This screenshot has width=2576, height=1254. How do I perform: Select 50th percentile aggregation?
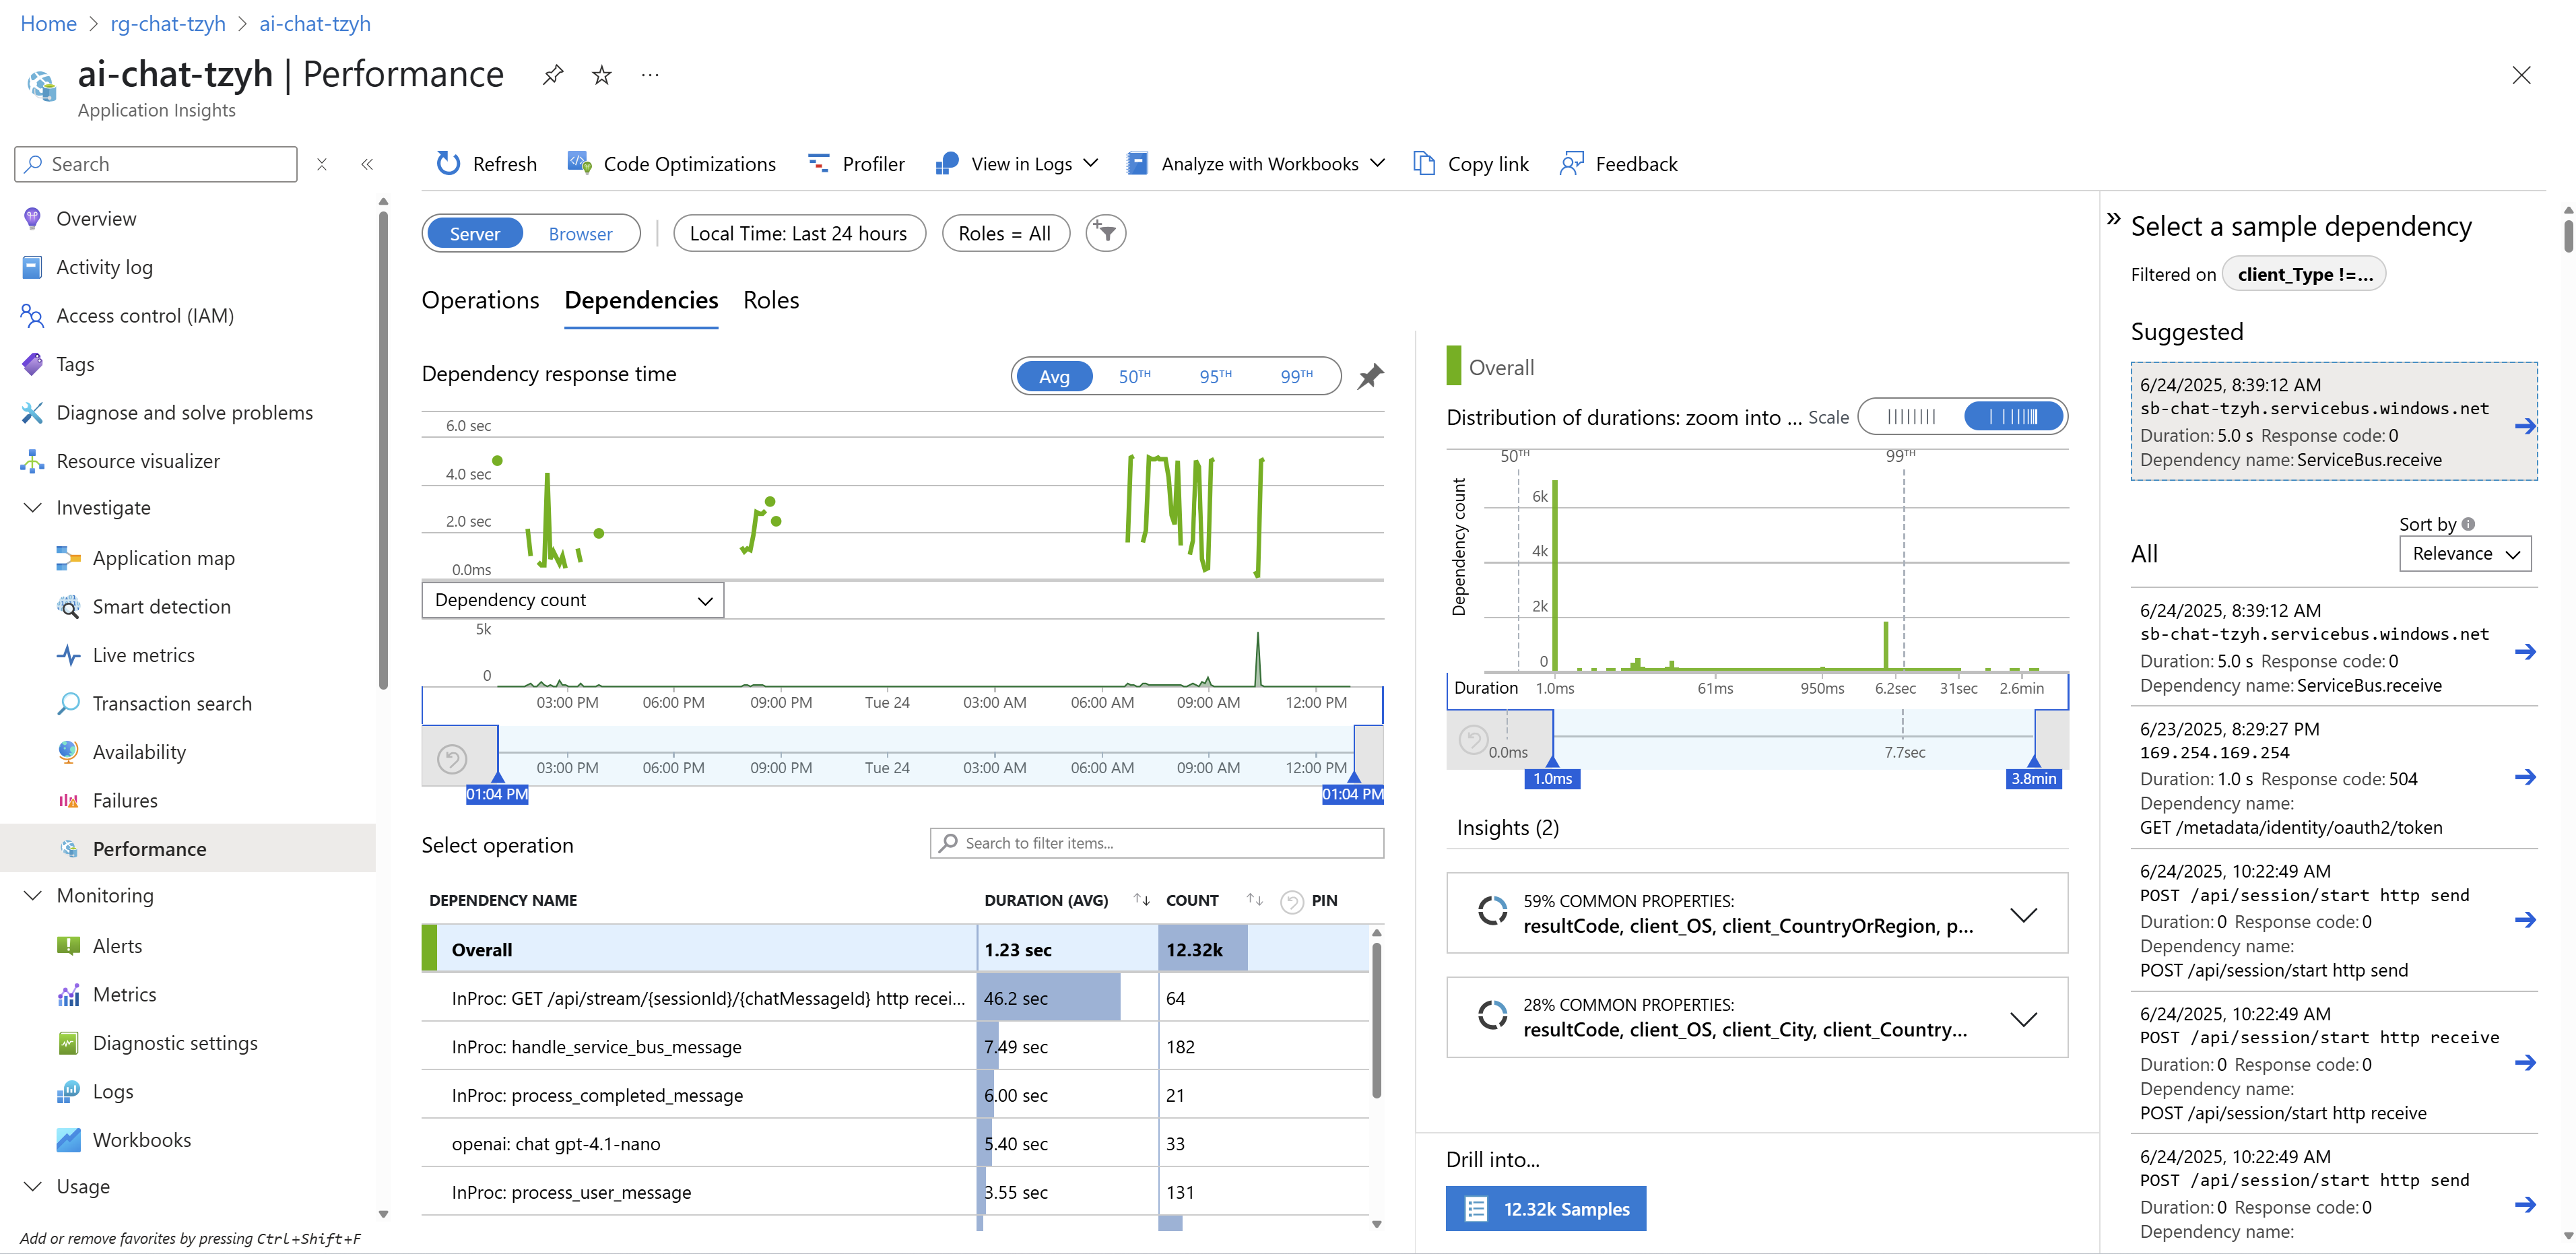pos(1134,376)
